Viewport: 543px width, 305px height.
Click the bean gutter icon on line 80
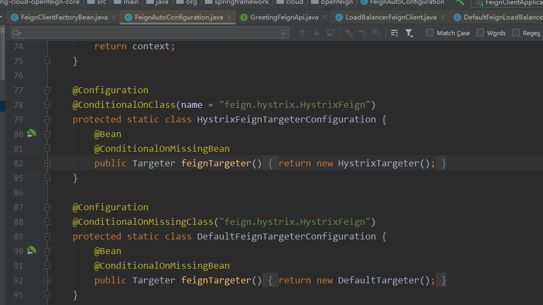point(31,133)
